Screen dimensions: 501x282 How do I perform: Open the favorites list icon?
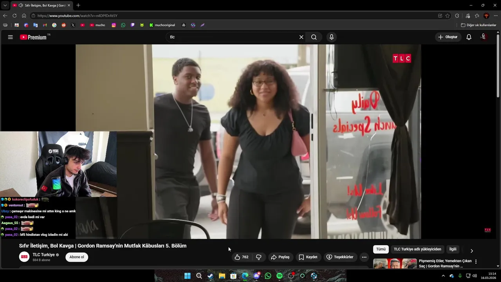477,16
